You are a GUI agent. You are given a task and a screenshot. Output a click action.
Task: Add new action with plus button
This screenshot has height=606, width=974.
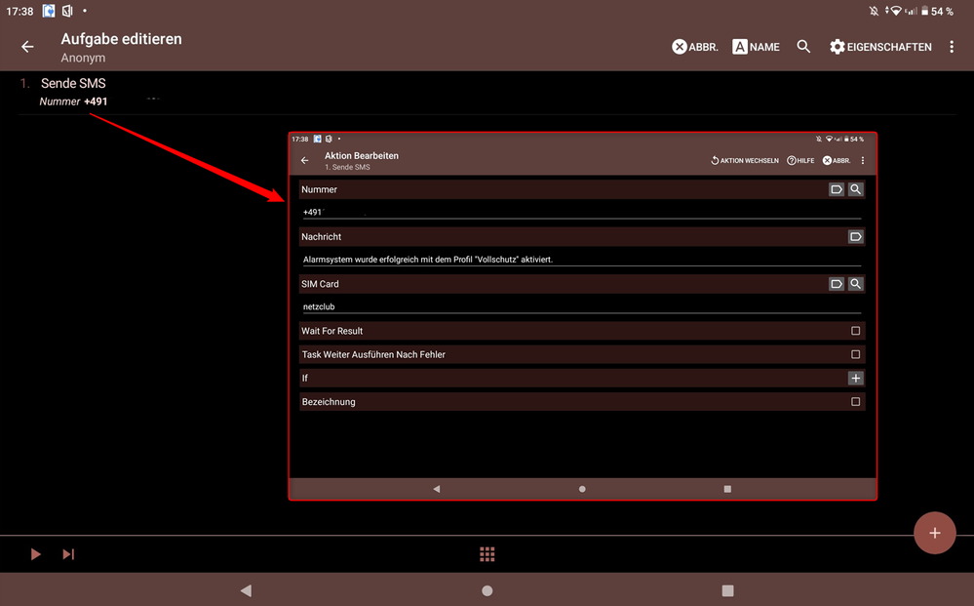pyautogui.click(x=934, y=533)
